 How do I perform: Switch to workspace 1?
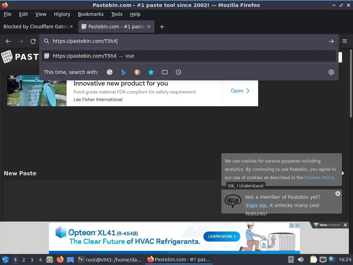pyautogui.click(x=15, y=260)
